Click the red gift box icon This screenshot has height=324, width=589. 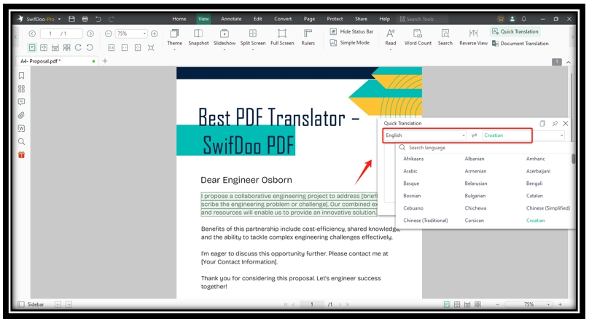pyautogui.click(x=21, y=154)
